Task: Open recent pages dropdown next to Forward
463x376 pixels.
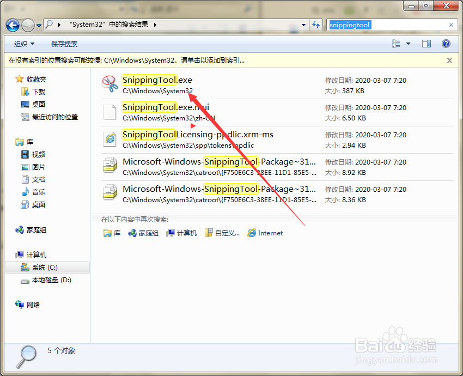Action: 39,26
